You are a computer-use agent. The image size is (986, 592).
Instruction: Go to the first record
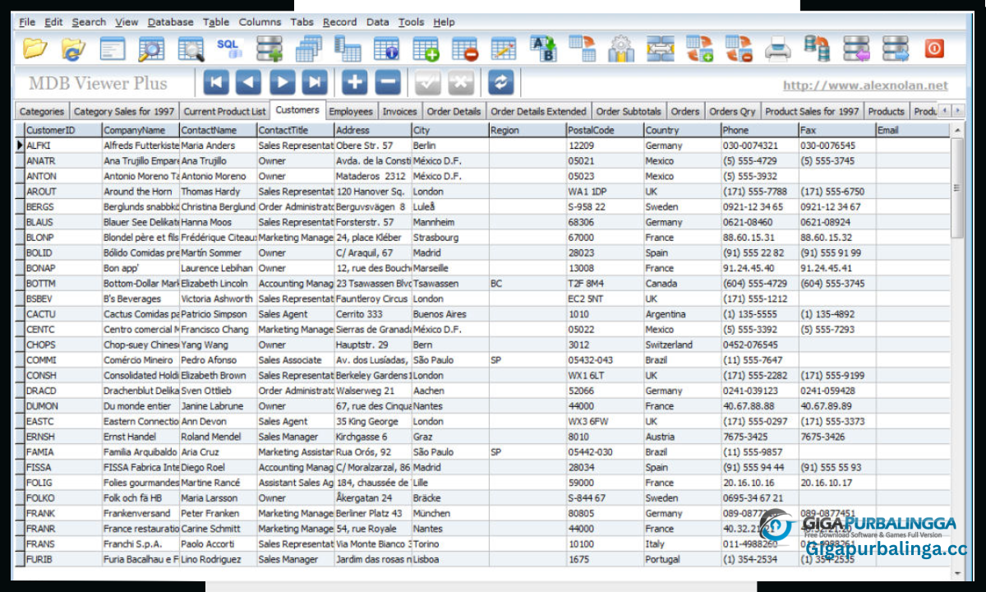tap(216, 83)
